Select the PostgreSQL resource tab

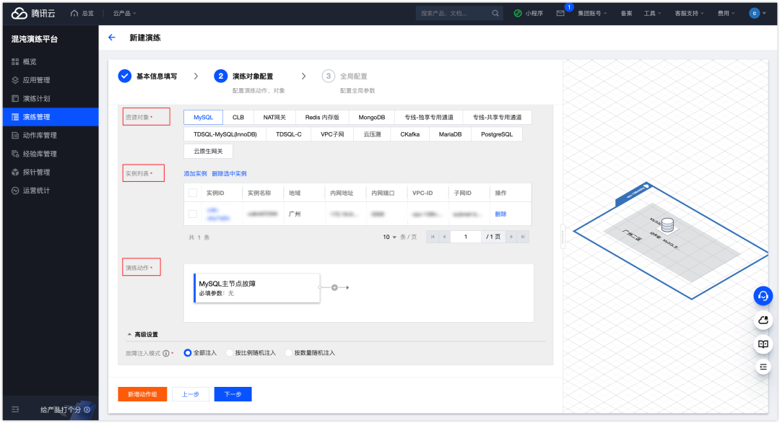[x=496, y=134]
